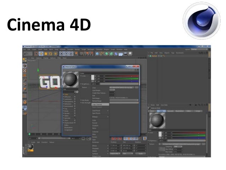Image resolution: width=226 pixels, height=170 pixels.
Task: Toggle the Color channel checkbox
Action: pyautogui.click(x=75, y=94)
